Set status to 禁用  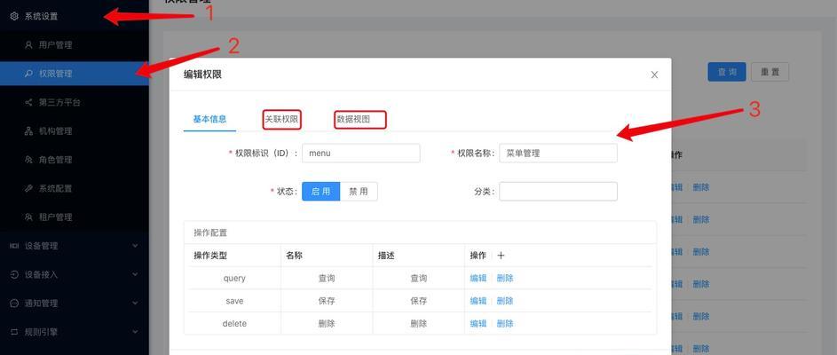[x=359, y=192]
